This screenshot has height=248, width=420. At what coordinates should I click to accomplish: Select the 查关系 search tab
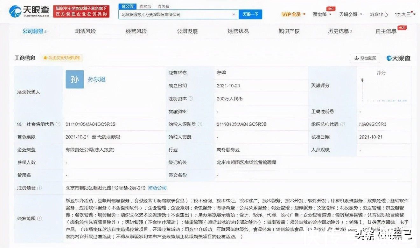point(164,6)
